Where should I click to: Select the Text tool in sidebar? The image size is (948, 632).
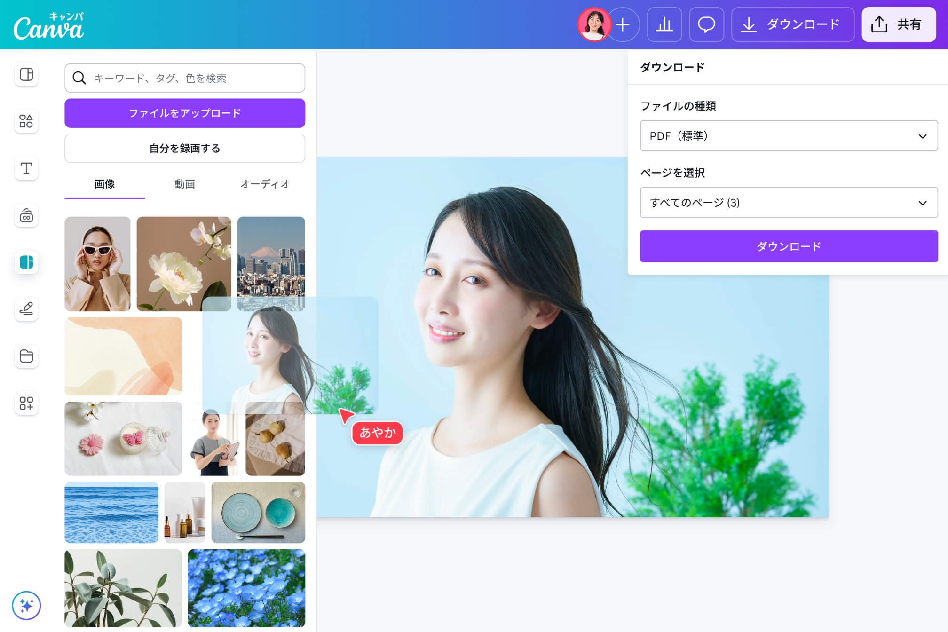coord(26,168)
